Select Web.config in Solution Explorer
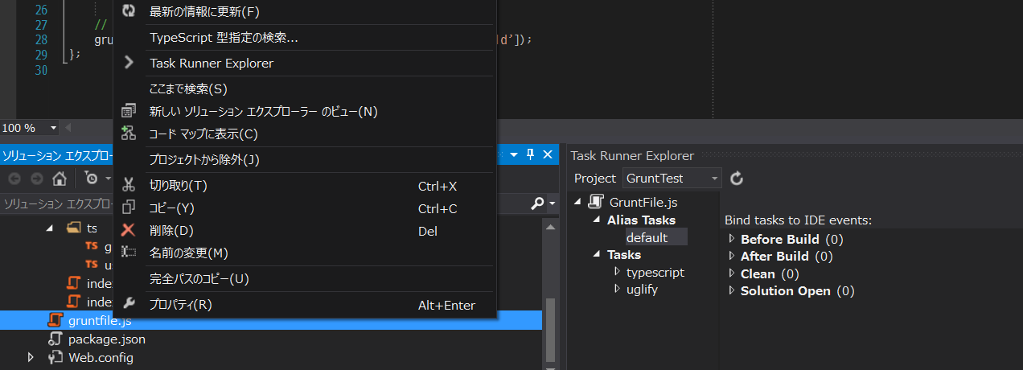Screen dimensions: 1023x370 click(x=101, y=357)
